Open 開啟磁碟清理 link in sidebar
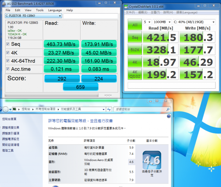 11,145
